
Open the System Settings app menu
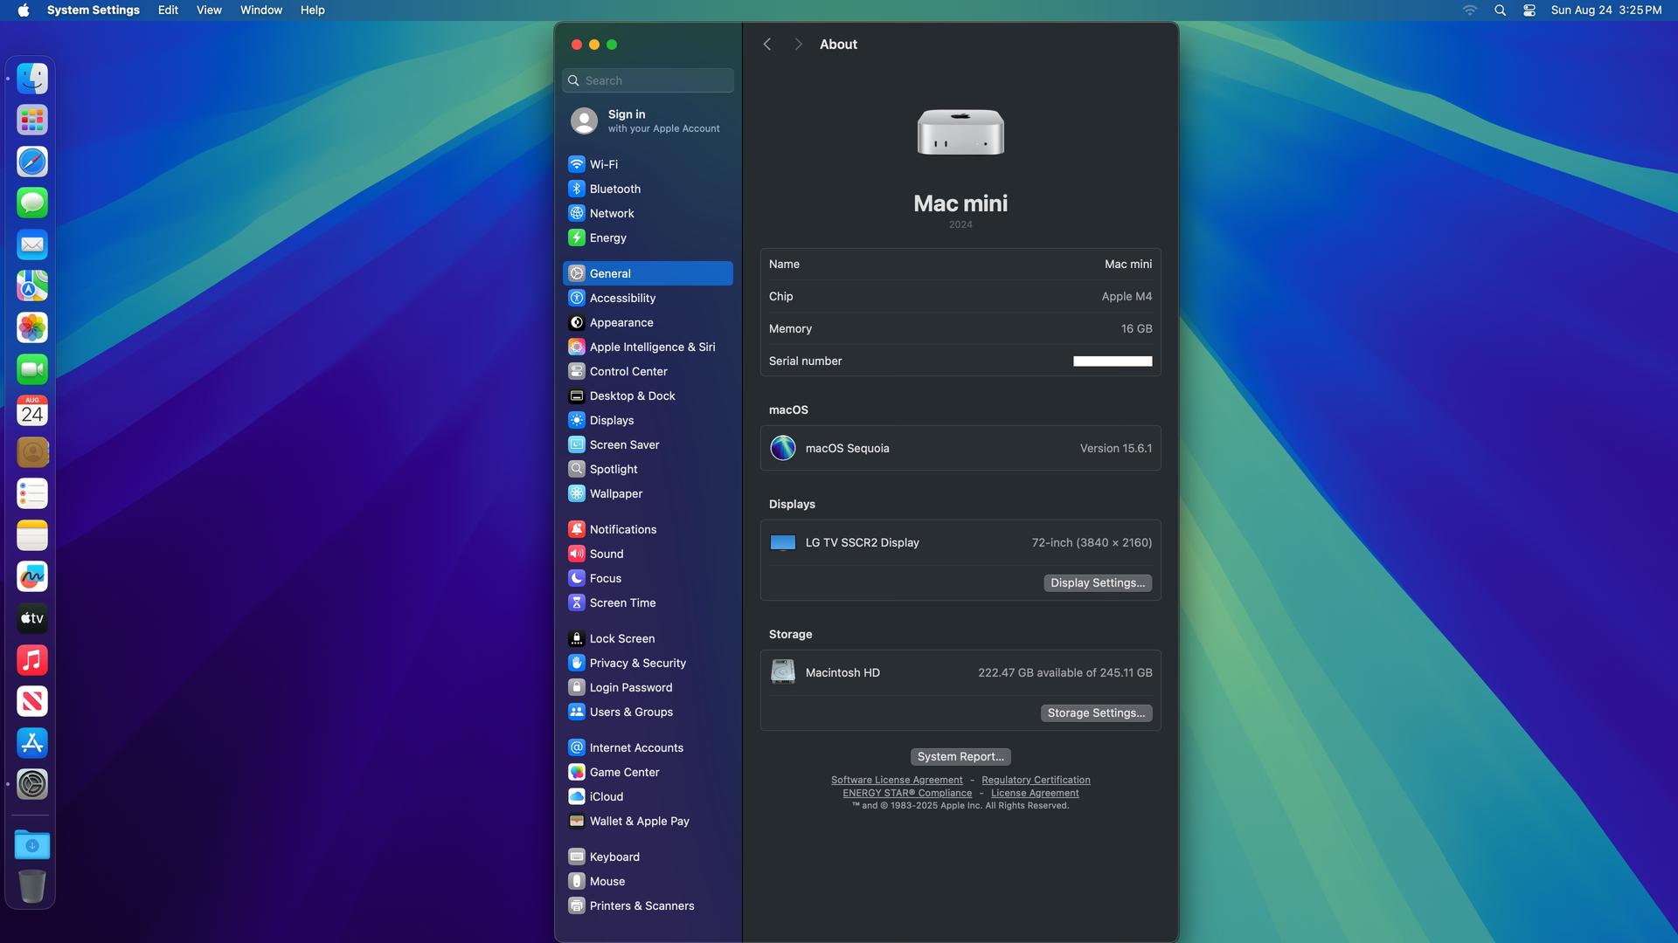tap(94, 10)
